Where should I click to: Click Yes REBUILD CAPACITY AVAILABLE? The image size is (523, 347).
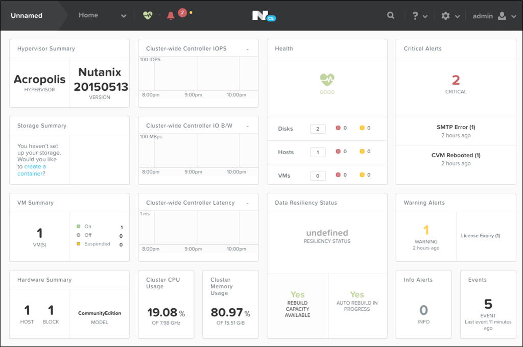pos(297,304)
